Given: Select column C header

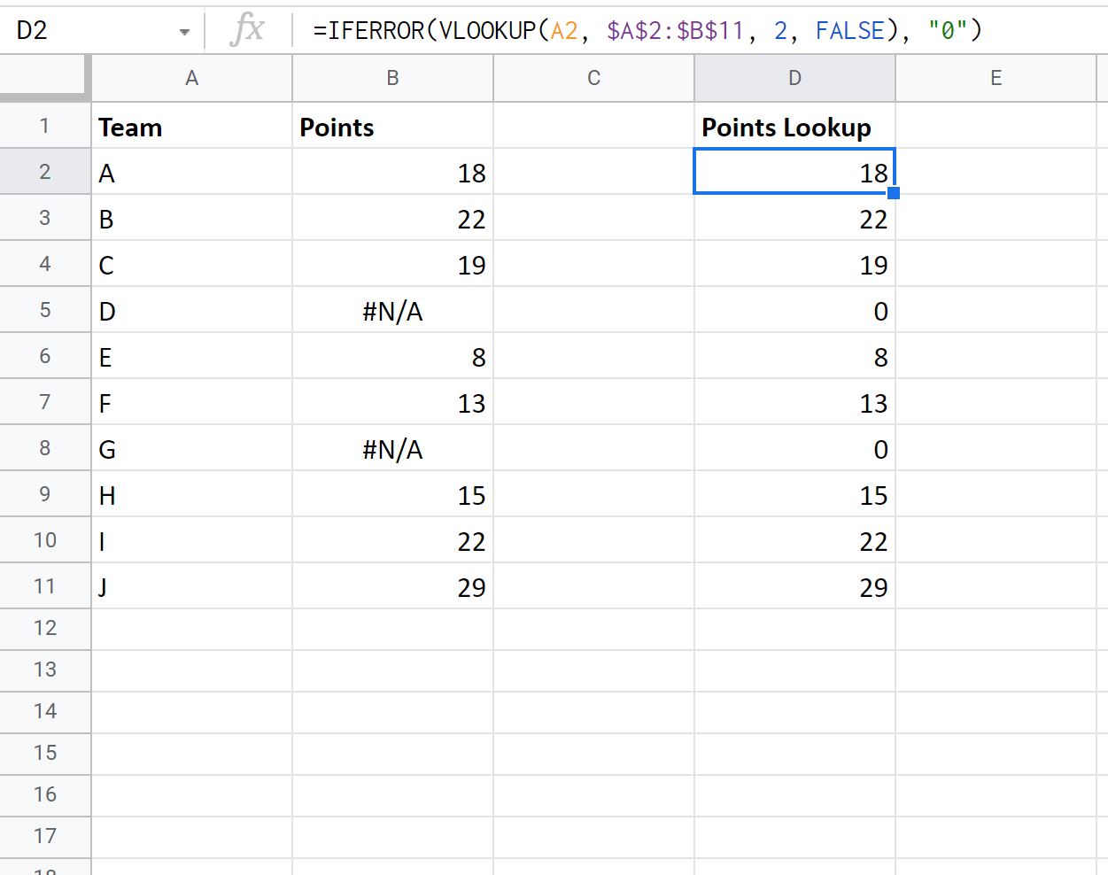Looking at the screenshot, I should (x=593, y=78).
